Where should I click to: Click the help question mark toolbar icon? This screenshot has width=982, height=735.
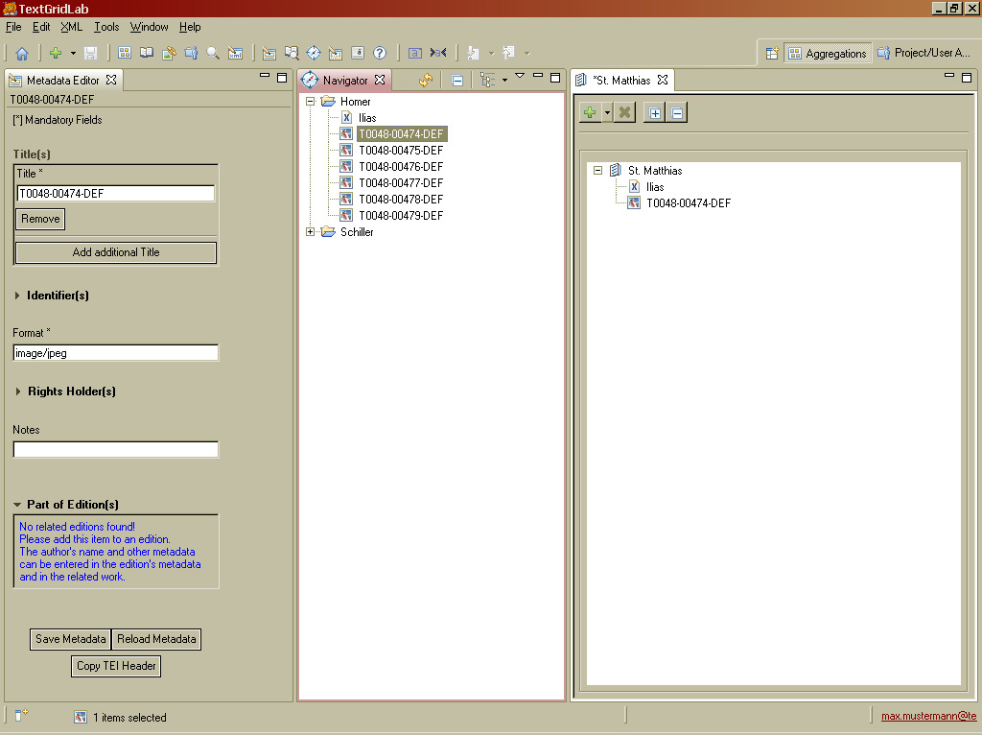380,54
